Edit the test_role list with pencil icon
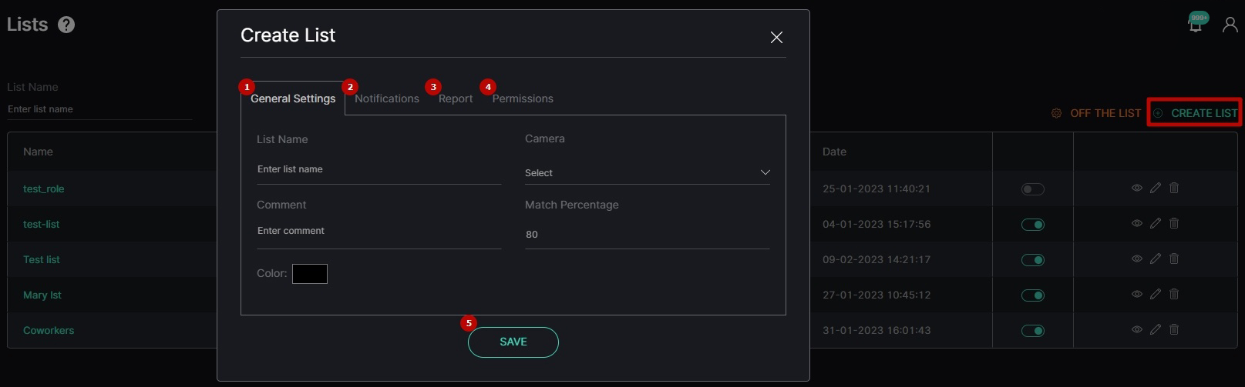This screenshot has height=387, width=1245. click(x=1156, y=188)
